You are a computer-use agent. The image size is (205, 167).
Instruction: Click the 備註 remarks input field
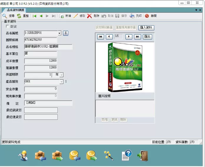tap(48, 103)
